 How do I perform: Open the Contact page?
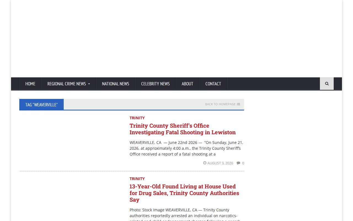213,84
